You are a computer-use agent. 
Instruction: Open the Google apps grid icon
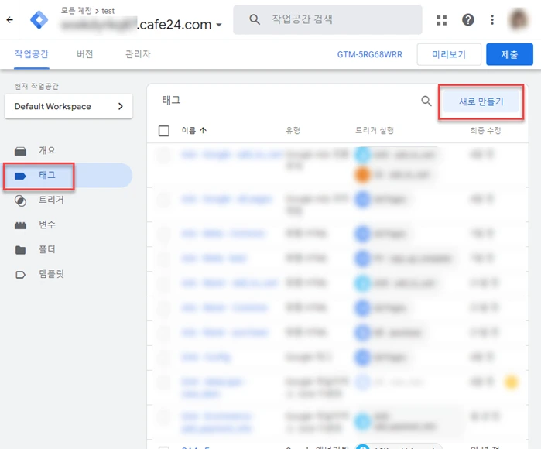click(442, 20)
